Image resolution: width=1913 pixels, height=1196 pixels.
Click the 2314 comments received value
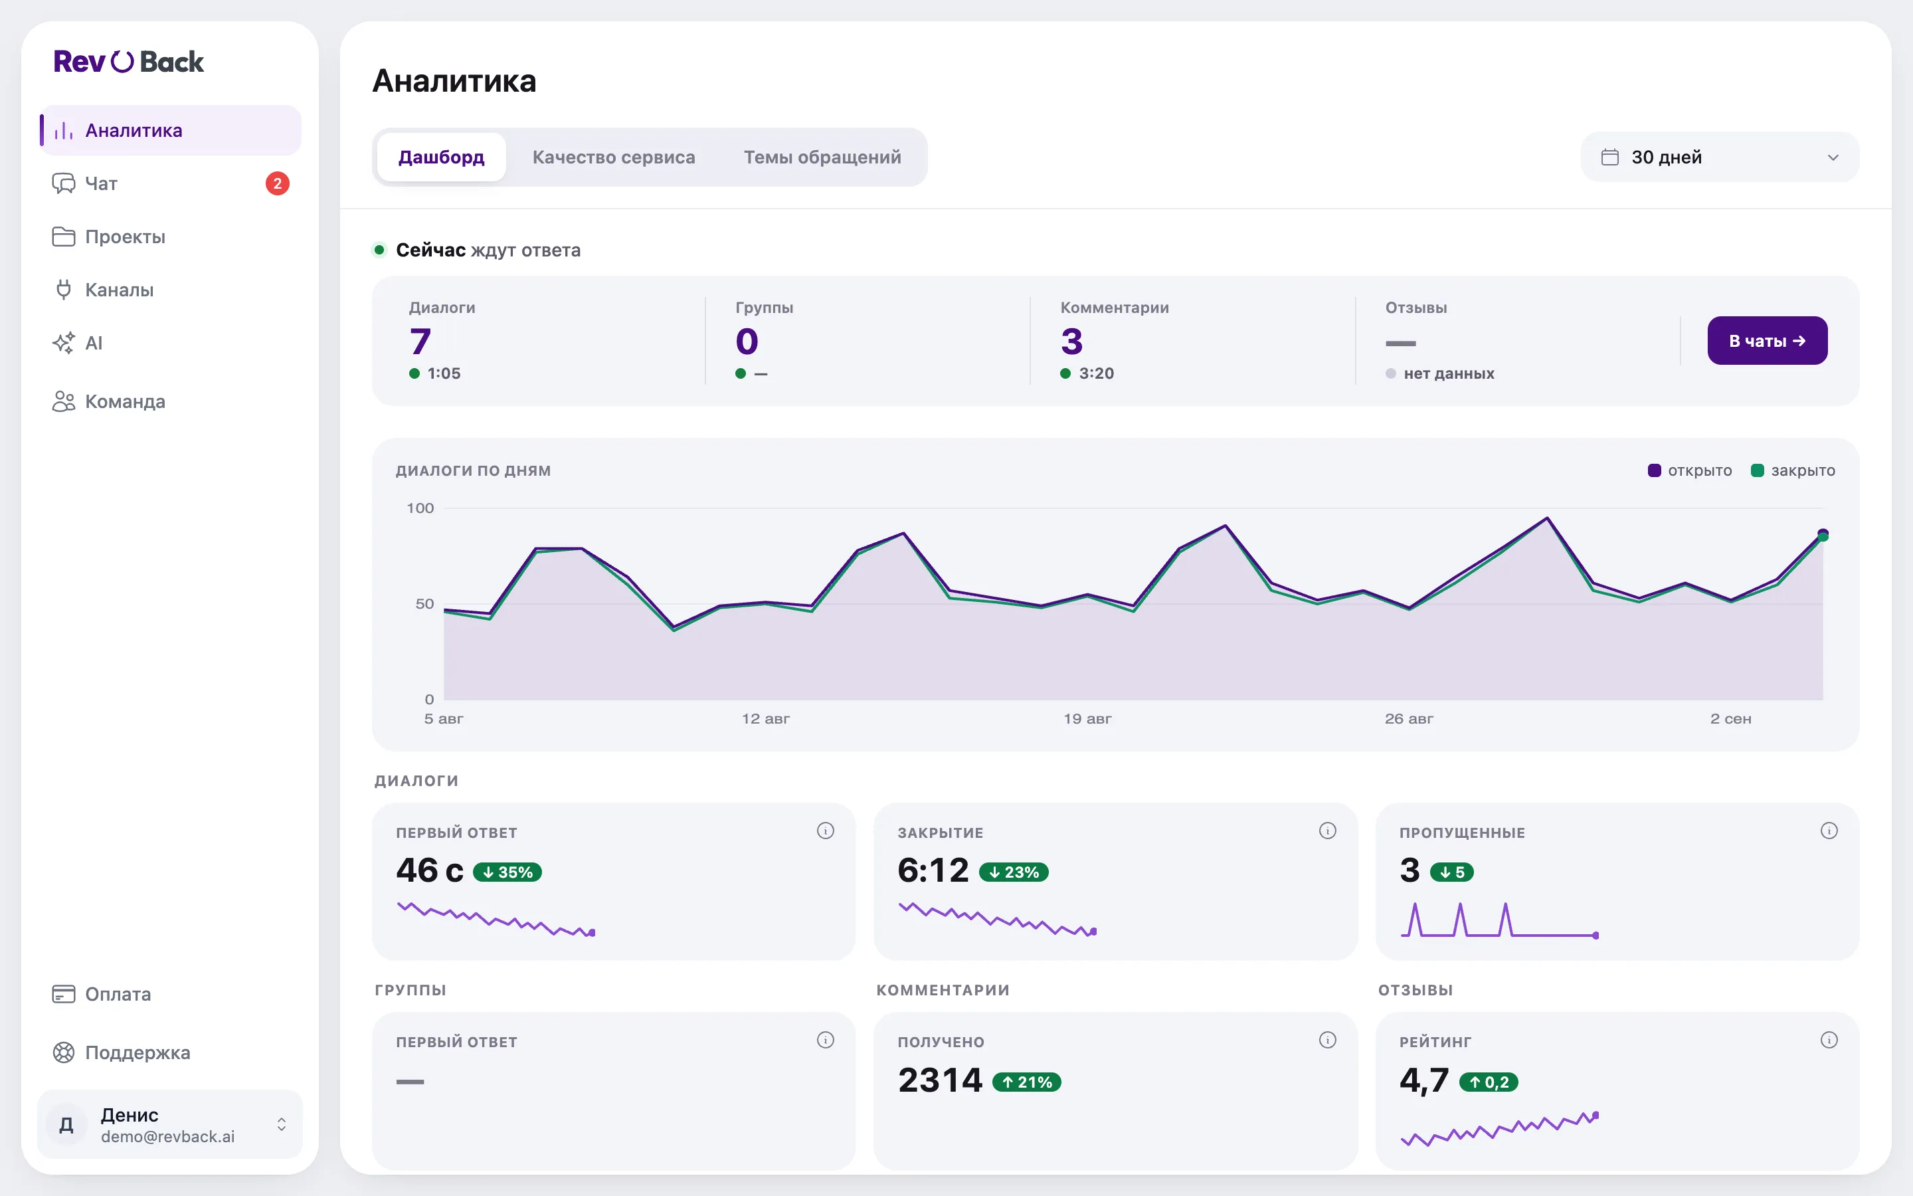point(940,1080)
